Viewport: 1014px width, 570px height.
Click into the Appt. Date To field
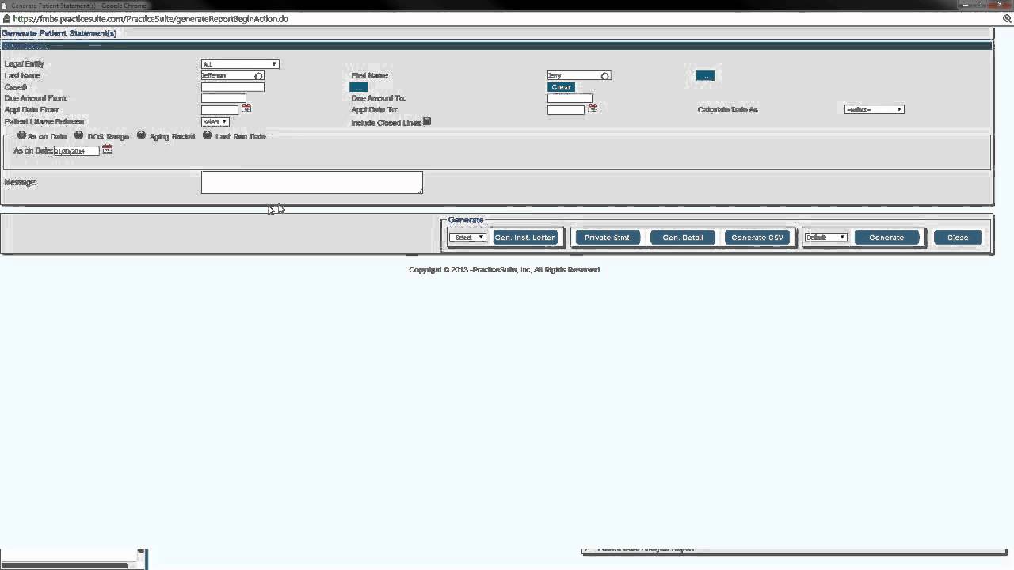pyautogui.click(x=566, y=110)
